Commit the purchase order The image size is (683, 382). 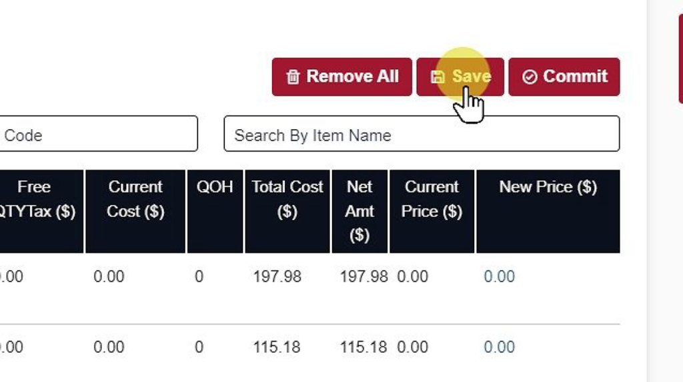[564, 77]
